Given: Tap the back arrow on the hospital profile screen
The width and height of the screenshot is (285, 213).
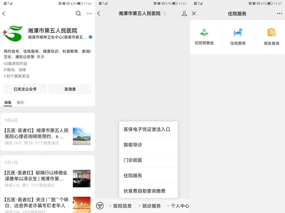Looking at the screenshot, I should pos(4,13).
